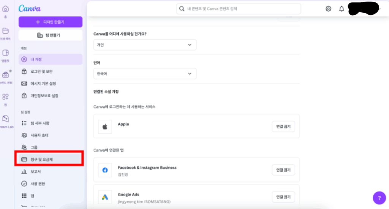Disconnect Facebook & Instagram Business
This screenshot has width=389, height=209.
click(x=283, y=170)
